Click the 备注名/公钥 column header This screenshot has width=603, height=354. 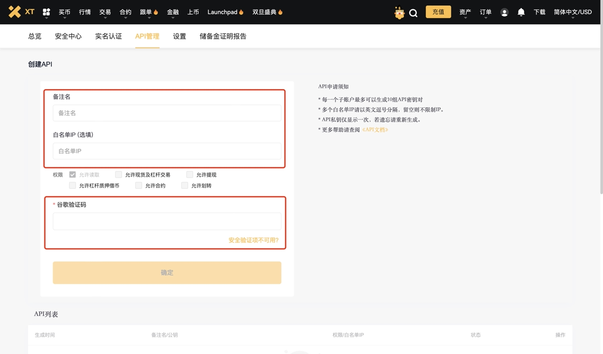point(165,335)
